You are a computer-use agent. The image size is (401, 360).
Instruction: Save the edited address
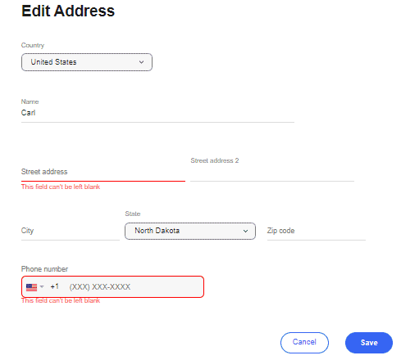click(369, 343)
